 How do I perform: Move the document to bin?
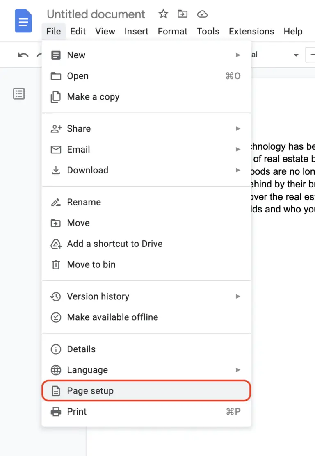click(91, 264)
